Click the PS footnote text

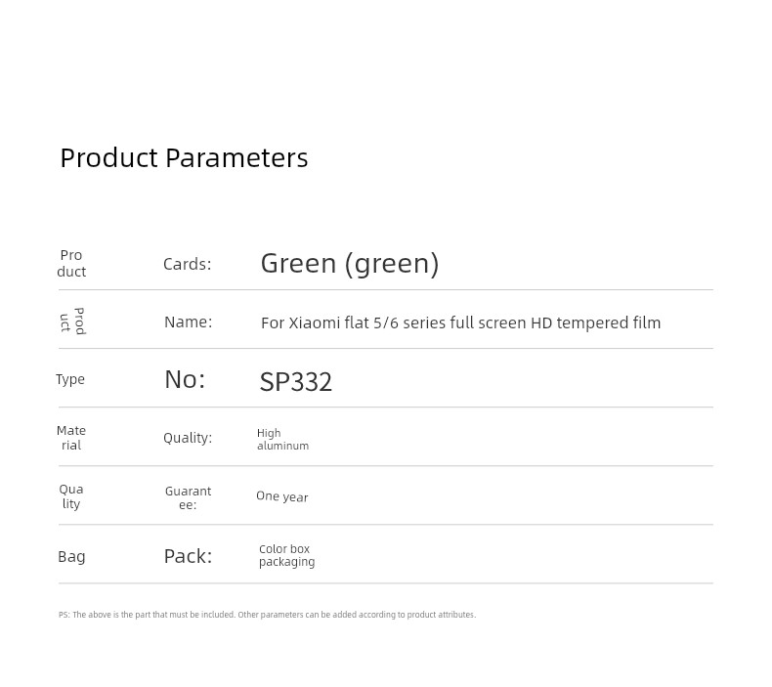[268, 615]
